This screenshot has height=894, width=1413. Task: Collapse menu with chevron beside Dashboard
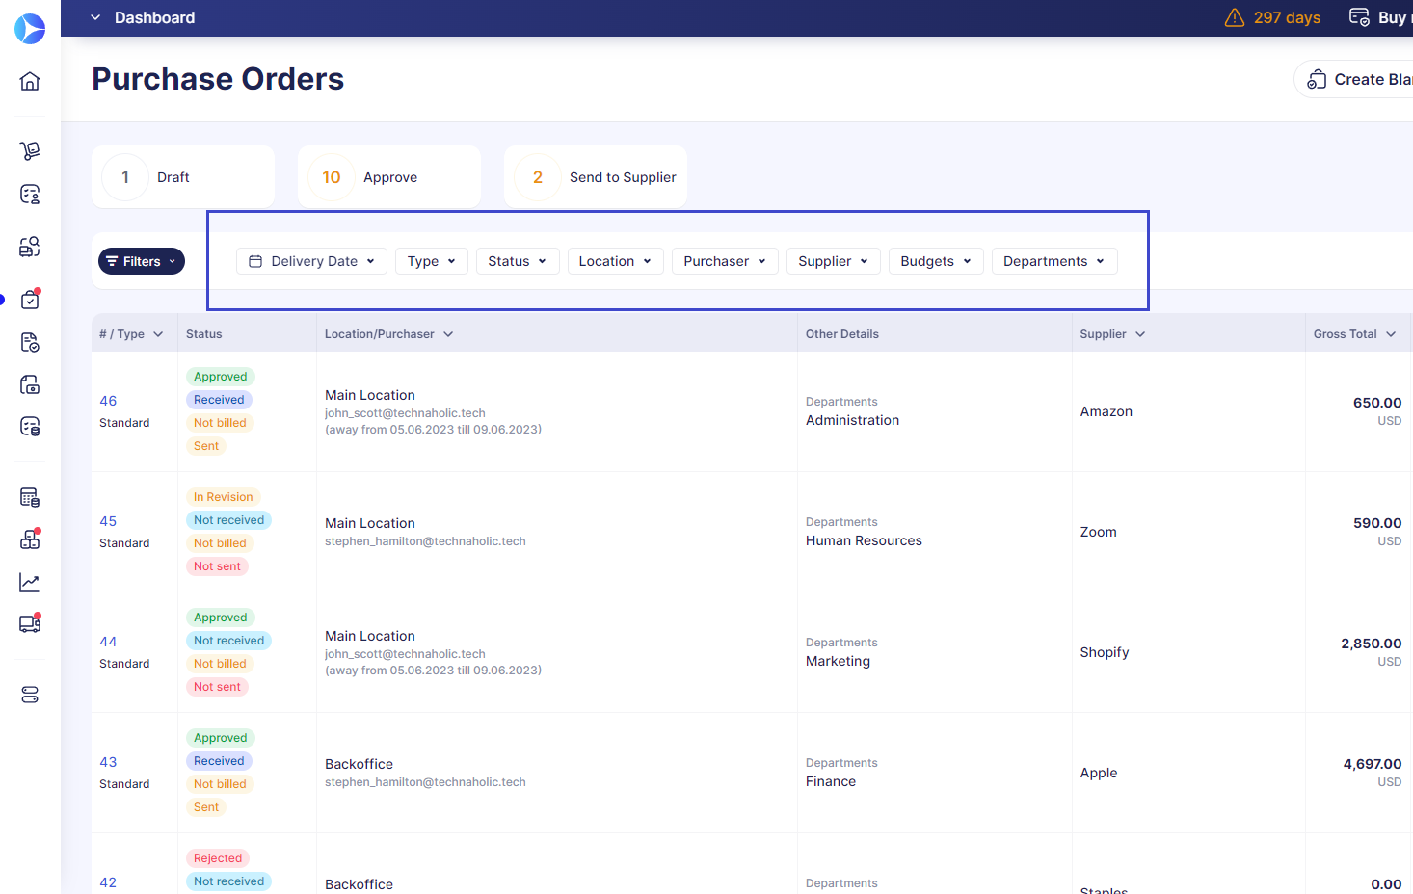(95, 17)
